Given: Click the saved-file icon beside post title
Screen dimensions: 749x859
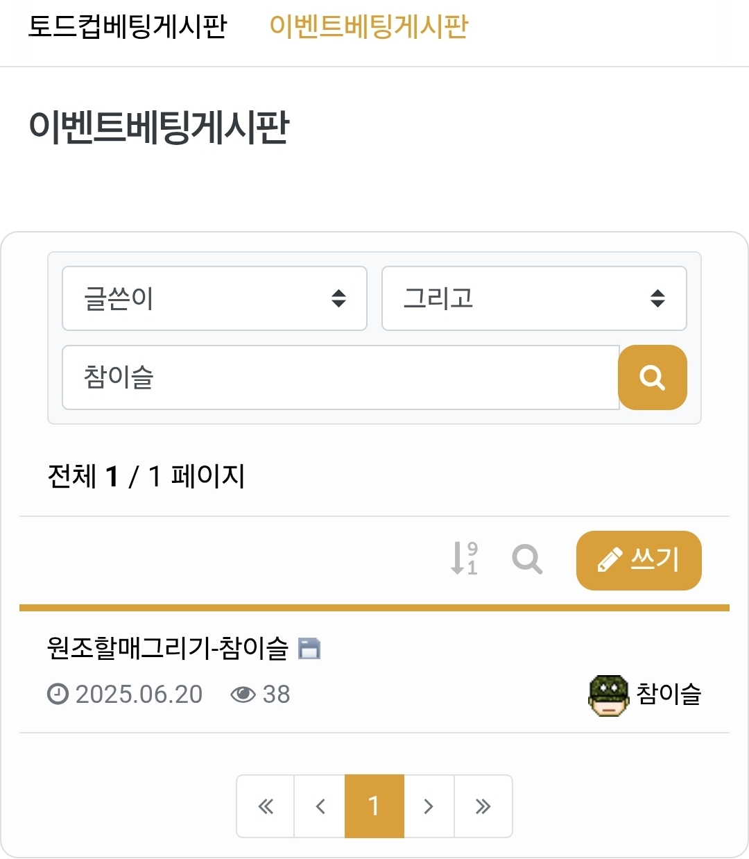Looking at the screenshot, I should [309, 648].
